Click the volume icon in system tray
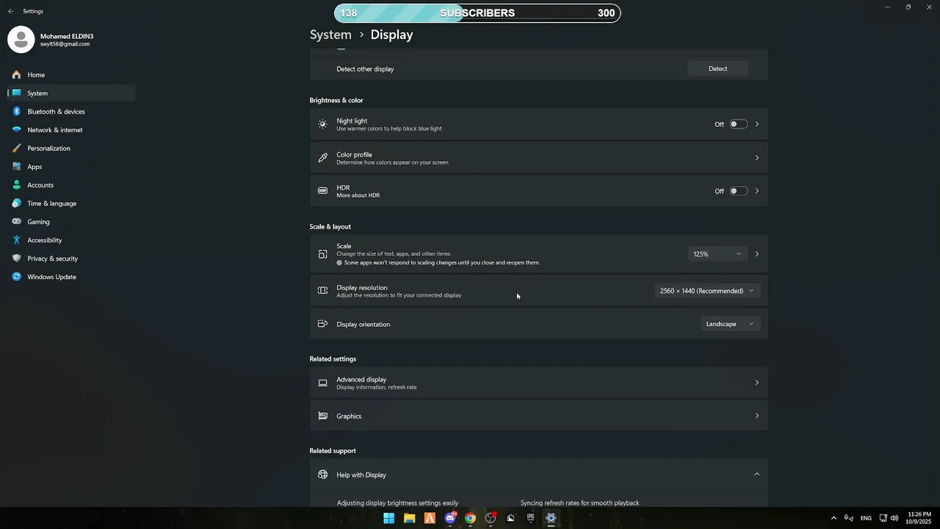Image resolution: width=940 pixels, height=529 pixels. click(x=894, y=518)
